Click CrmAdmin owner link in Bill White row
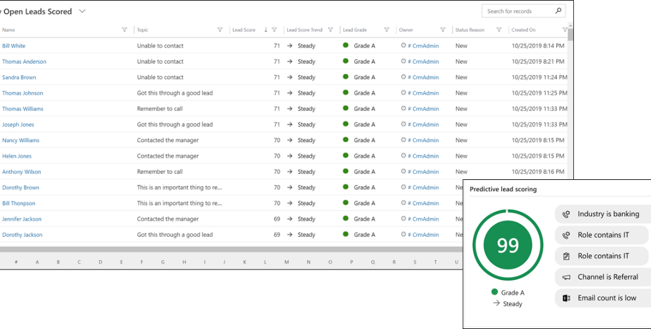 click(x=423, y=46)
